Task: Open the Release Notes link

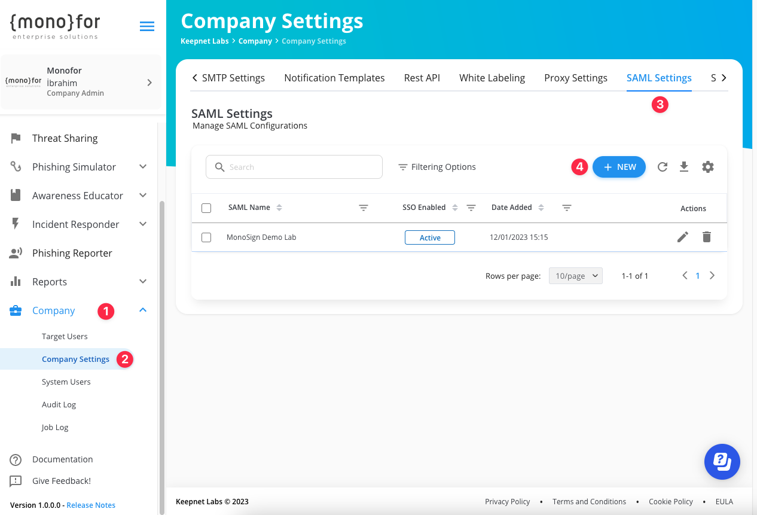Action: 91,505
